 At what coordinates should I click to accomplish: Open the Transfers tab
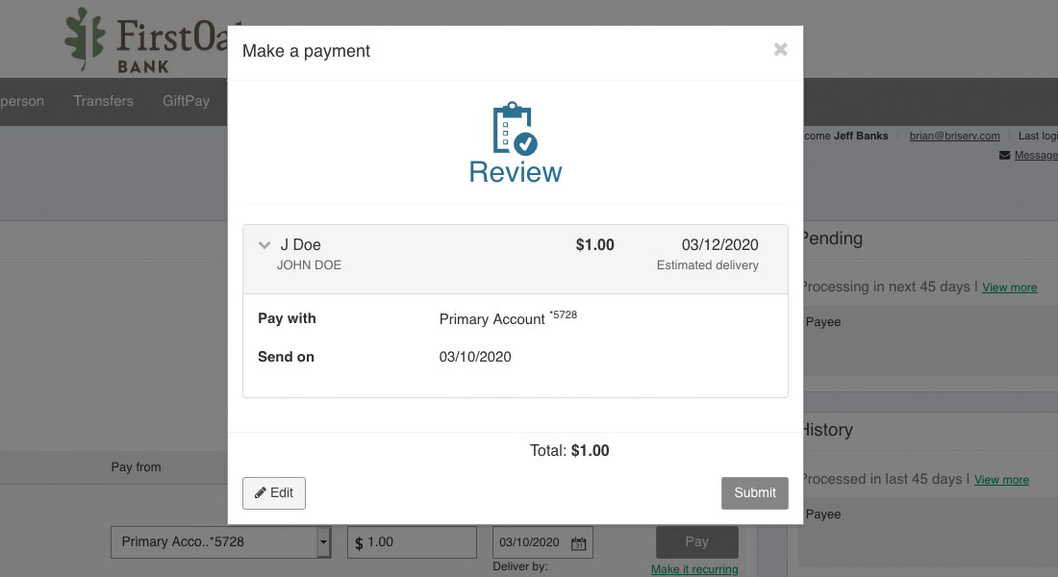103,101
